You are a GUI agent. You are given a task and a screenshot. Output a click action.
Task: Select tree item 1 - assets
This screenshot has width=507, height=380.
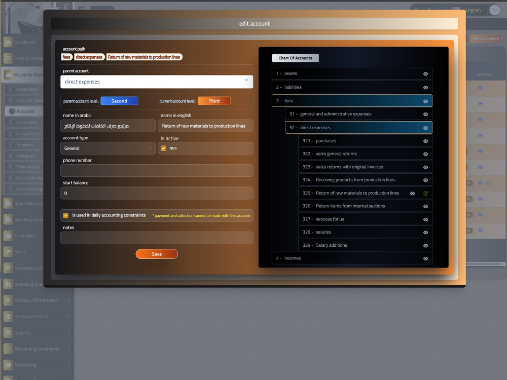(352, 73)
